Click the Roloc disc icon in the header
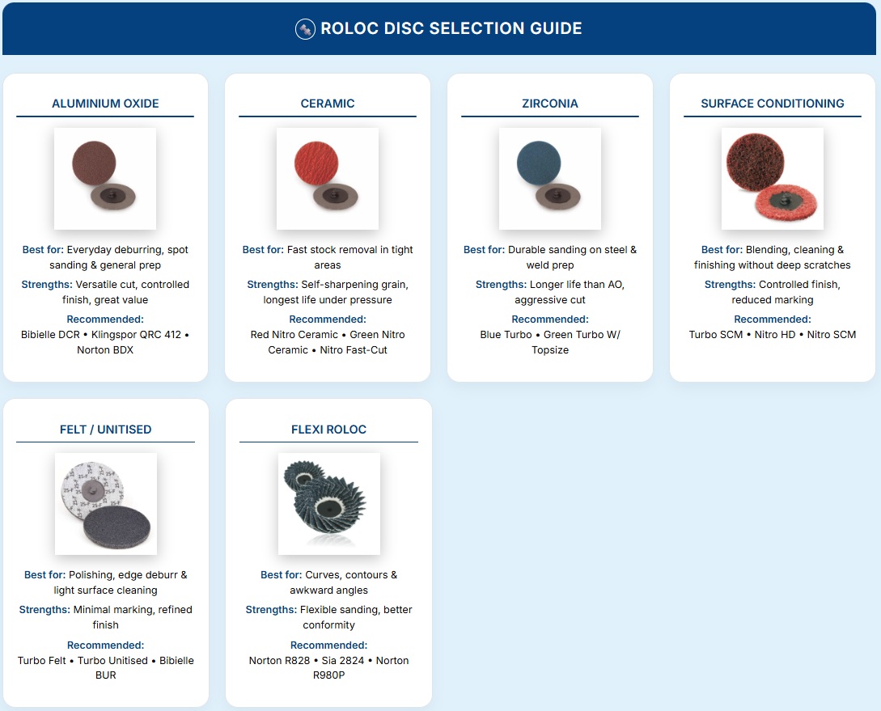881x711 pixels. click(304, 28)
